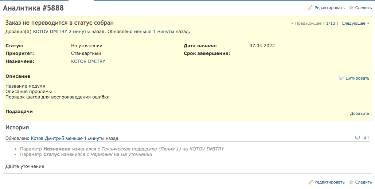Screen dimensions: 375x189
Task: Click the star icon beside the issue title
Action: 351,8
